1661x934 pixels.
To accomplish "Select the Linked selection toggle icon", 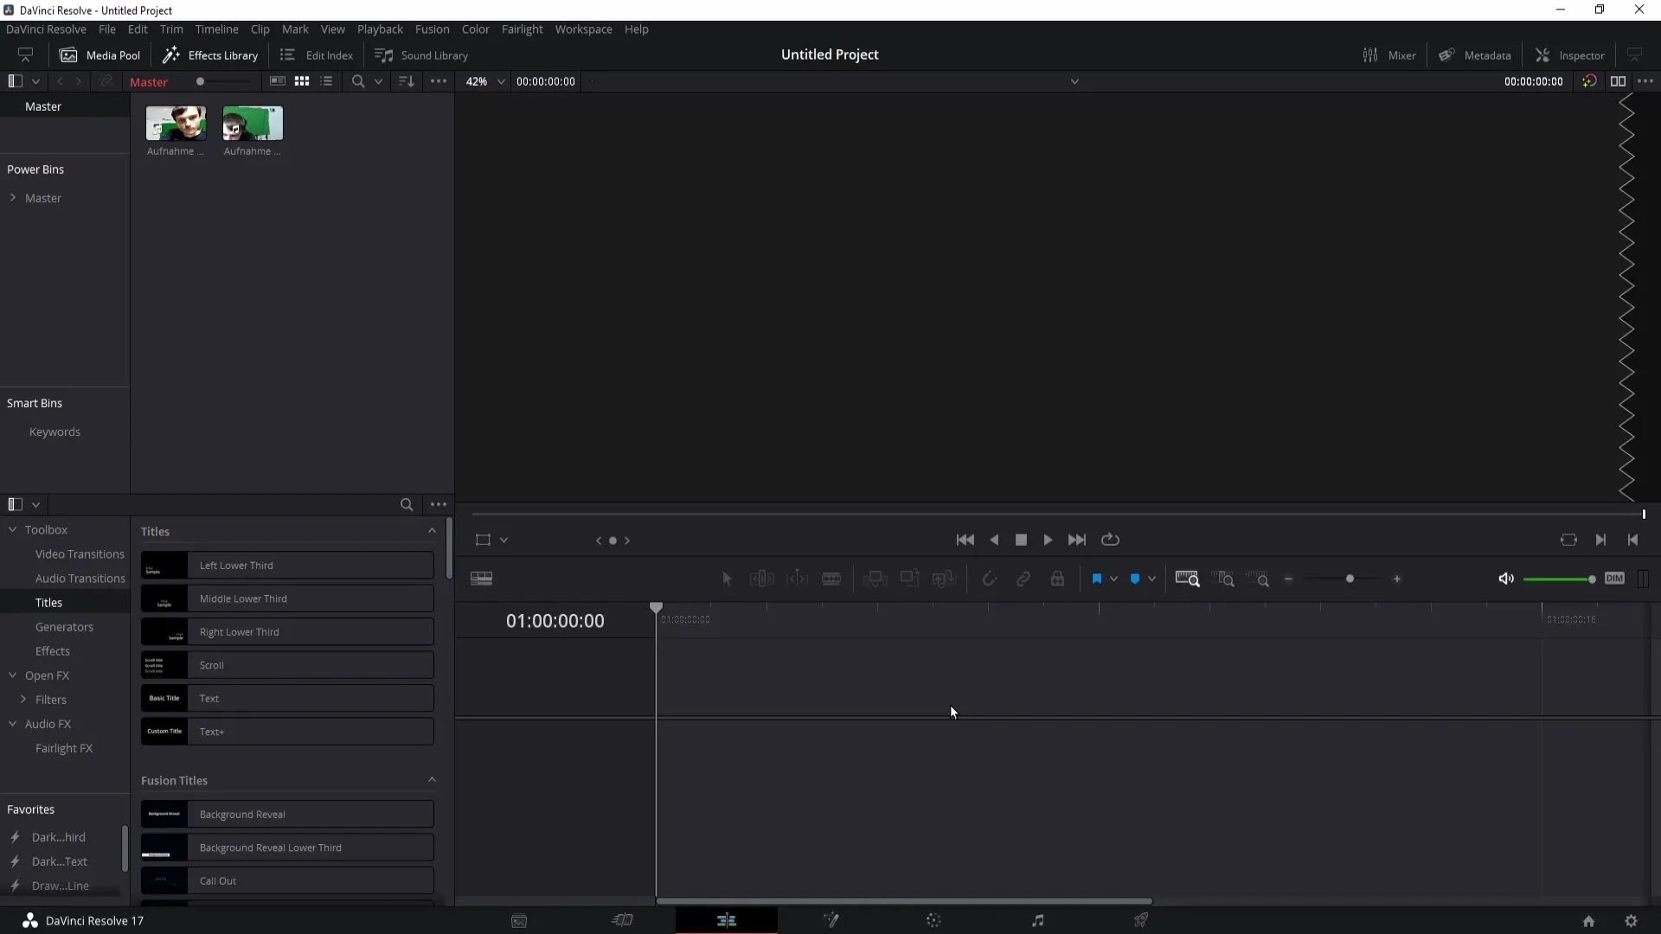I will coord(1023,579).
